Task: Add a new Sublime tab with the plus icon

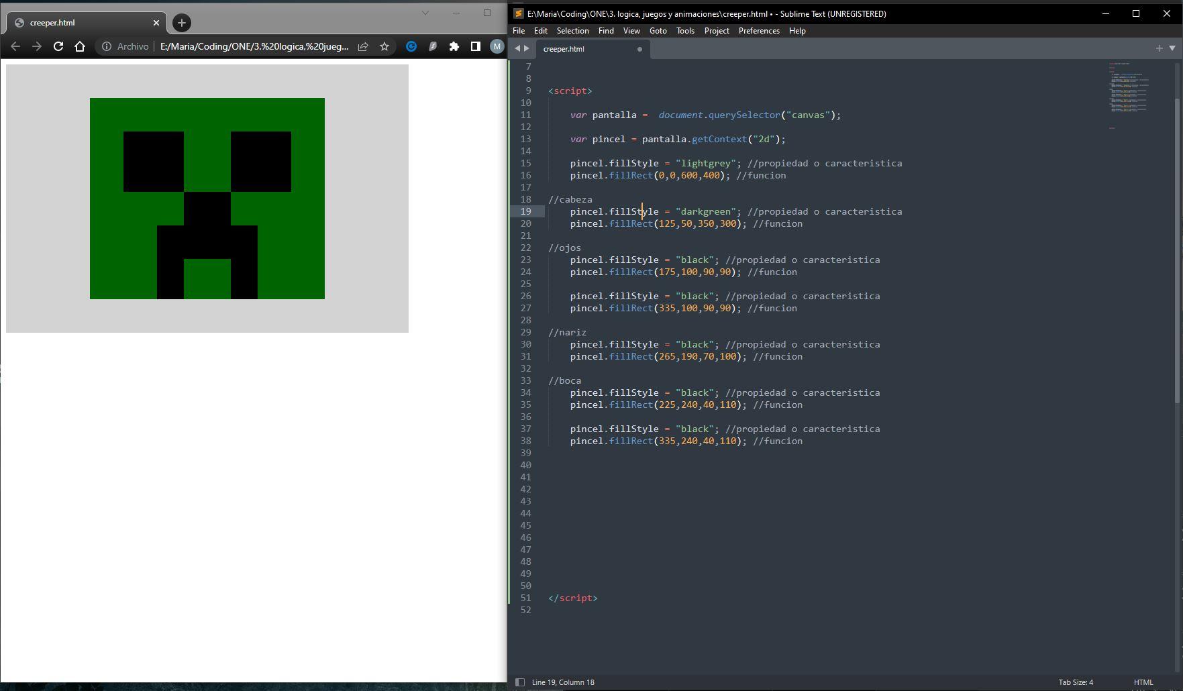Action: [1159, 48]
